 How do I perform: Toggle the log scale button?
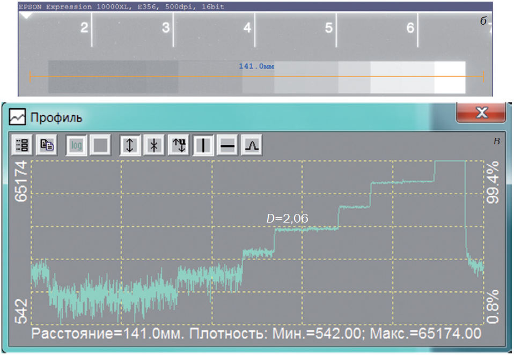click(77, 145)
